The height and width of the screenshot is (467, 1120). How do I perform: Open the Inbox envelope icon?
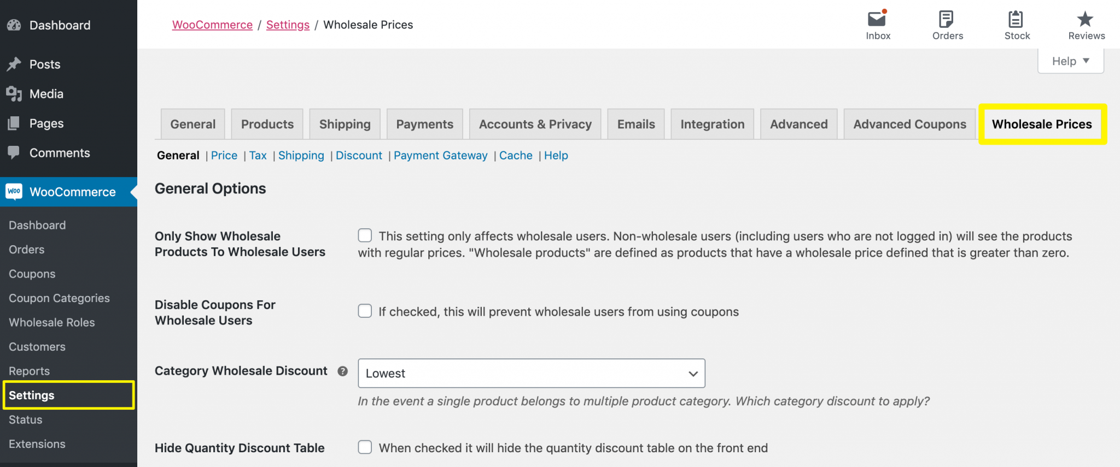877,19
